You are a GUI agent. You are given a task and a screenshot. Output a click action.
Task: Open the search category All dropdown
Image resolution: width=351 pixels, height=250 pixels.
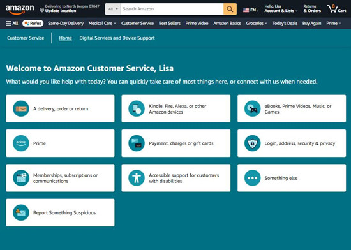113,9
